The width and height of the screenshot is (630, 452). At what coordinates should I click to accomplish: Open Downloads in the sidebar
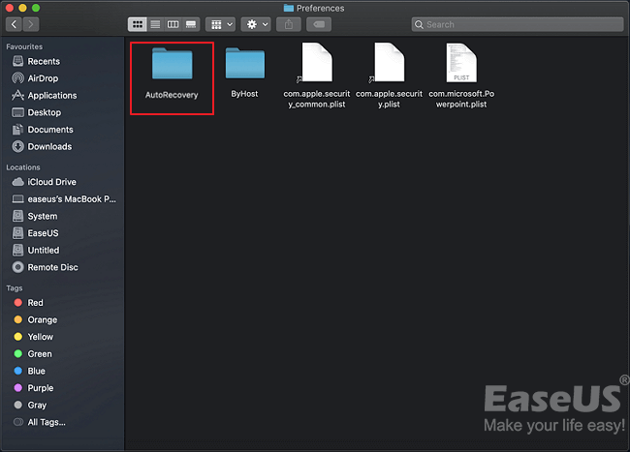pyautogui.click(x=42, y=146)
